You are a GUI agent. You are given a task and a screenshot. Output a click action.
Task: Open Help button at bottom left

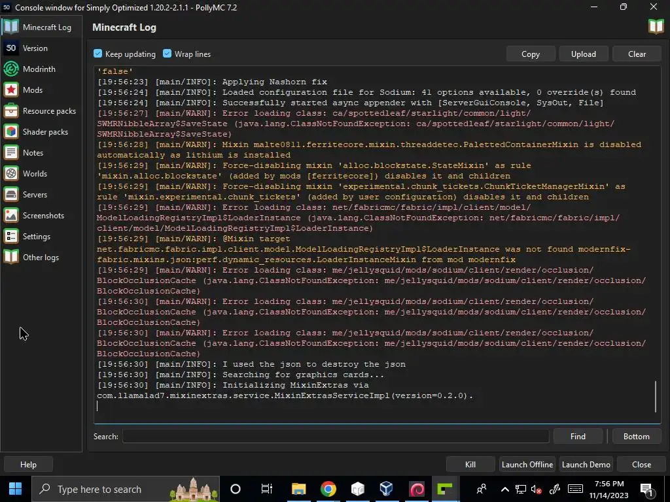point(28,465)
